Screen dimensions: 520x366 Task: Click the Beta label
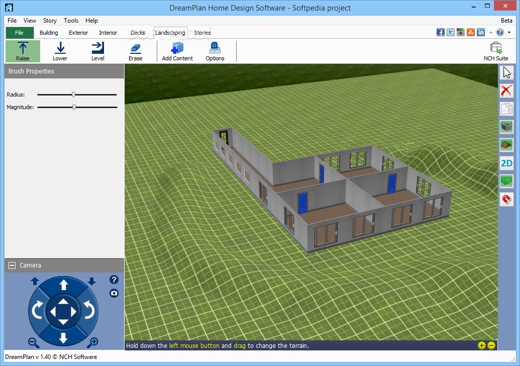506,21
